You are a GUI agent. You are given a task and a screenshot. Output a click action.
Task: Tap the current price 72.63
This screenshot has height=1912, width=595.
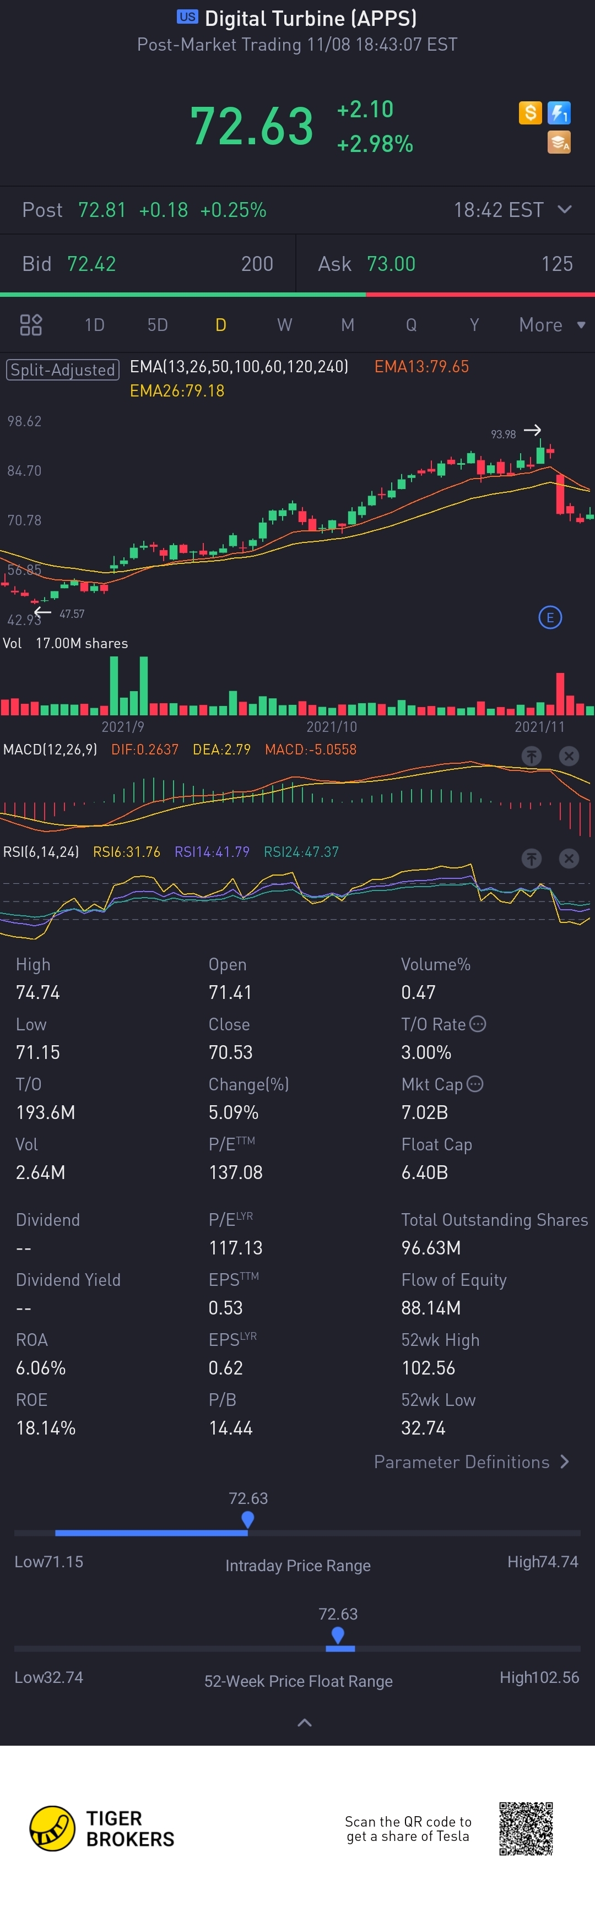252,126
